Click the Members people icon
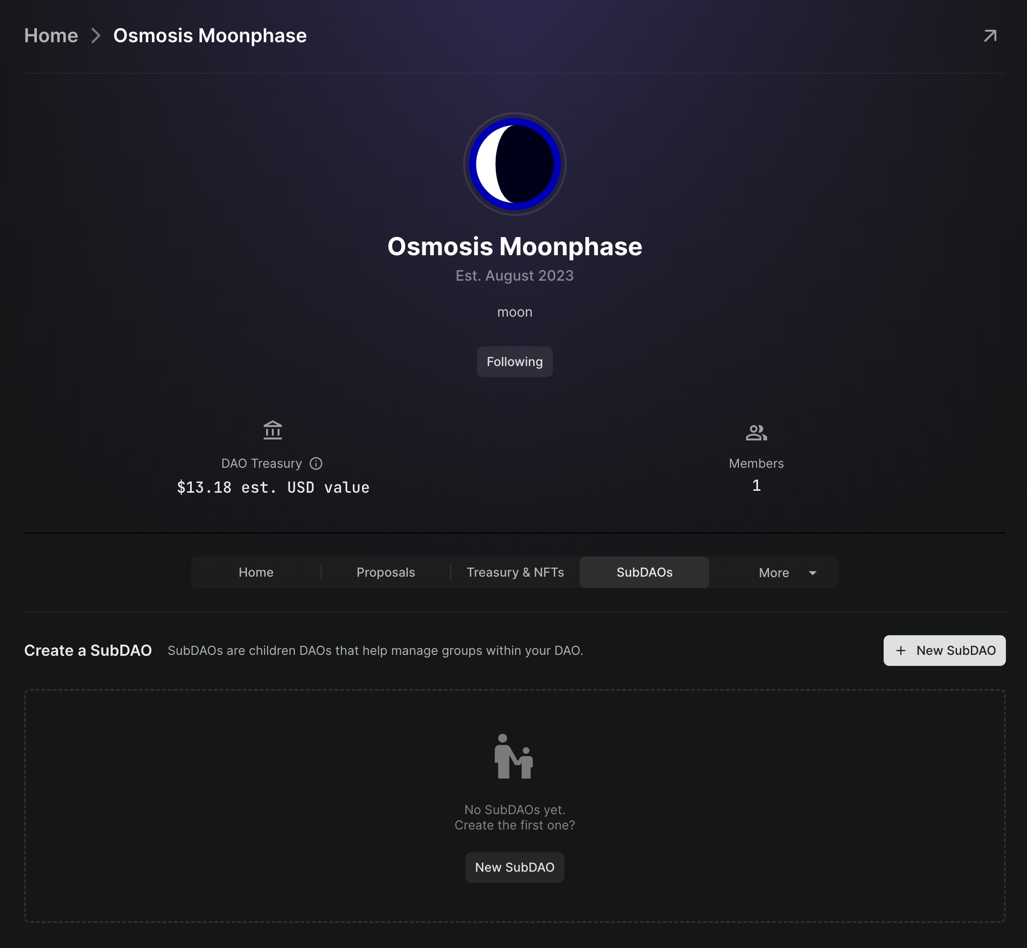Image resolution: width=1027 pixels, height=948 pixels. [756, 432]
